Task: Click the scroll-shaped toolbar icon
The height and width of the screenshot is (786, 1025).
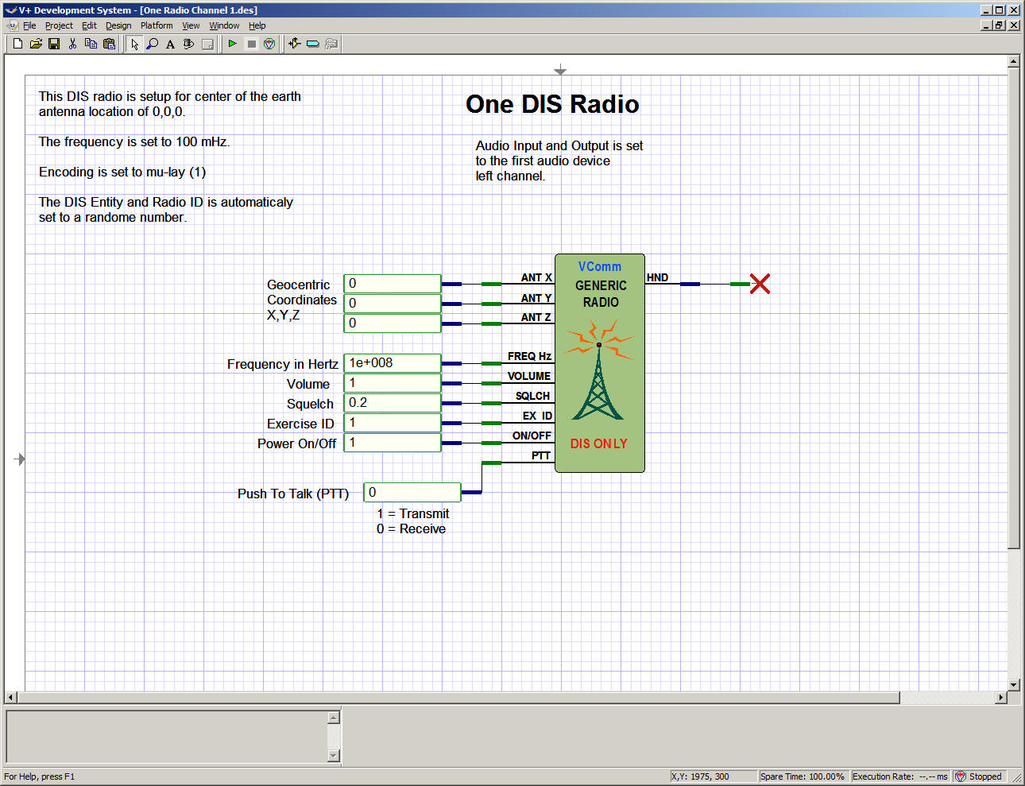Action: (x=188, y=44)
